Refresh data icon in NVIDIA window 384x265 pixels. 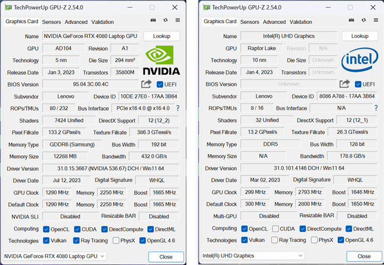tap(166, 20)
